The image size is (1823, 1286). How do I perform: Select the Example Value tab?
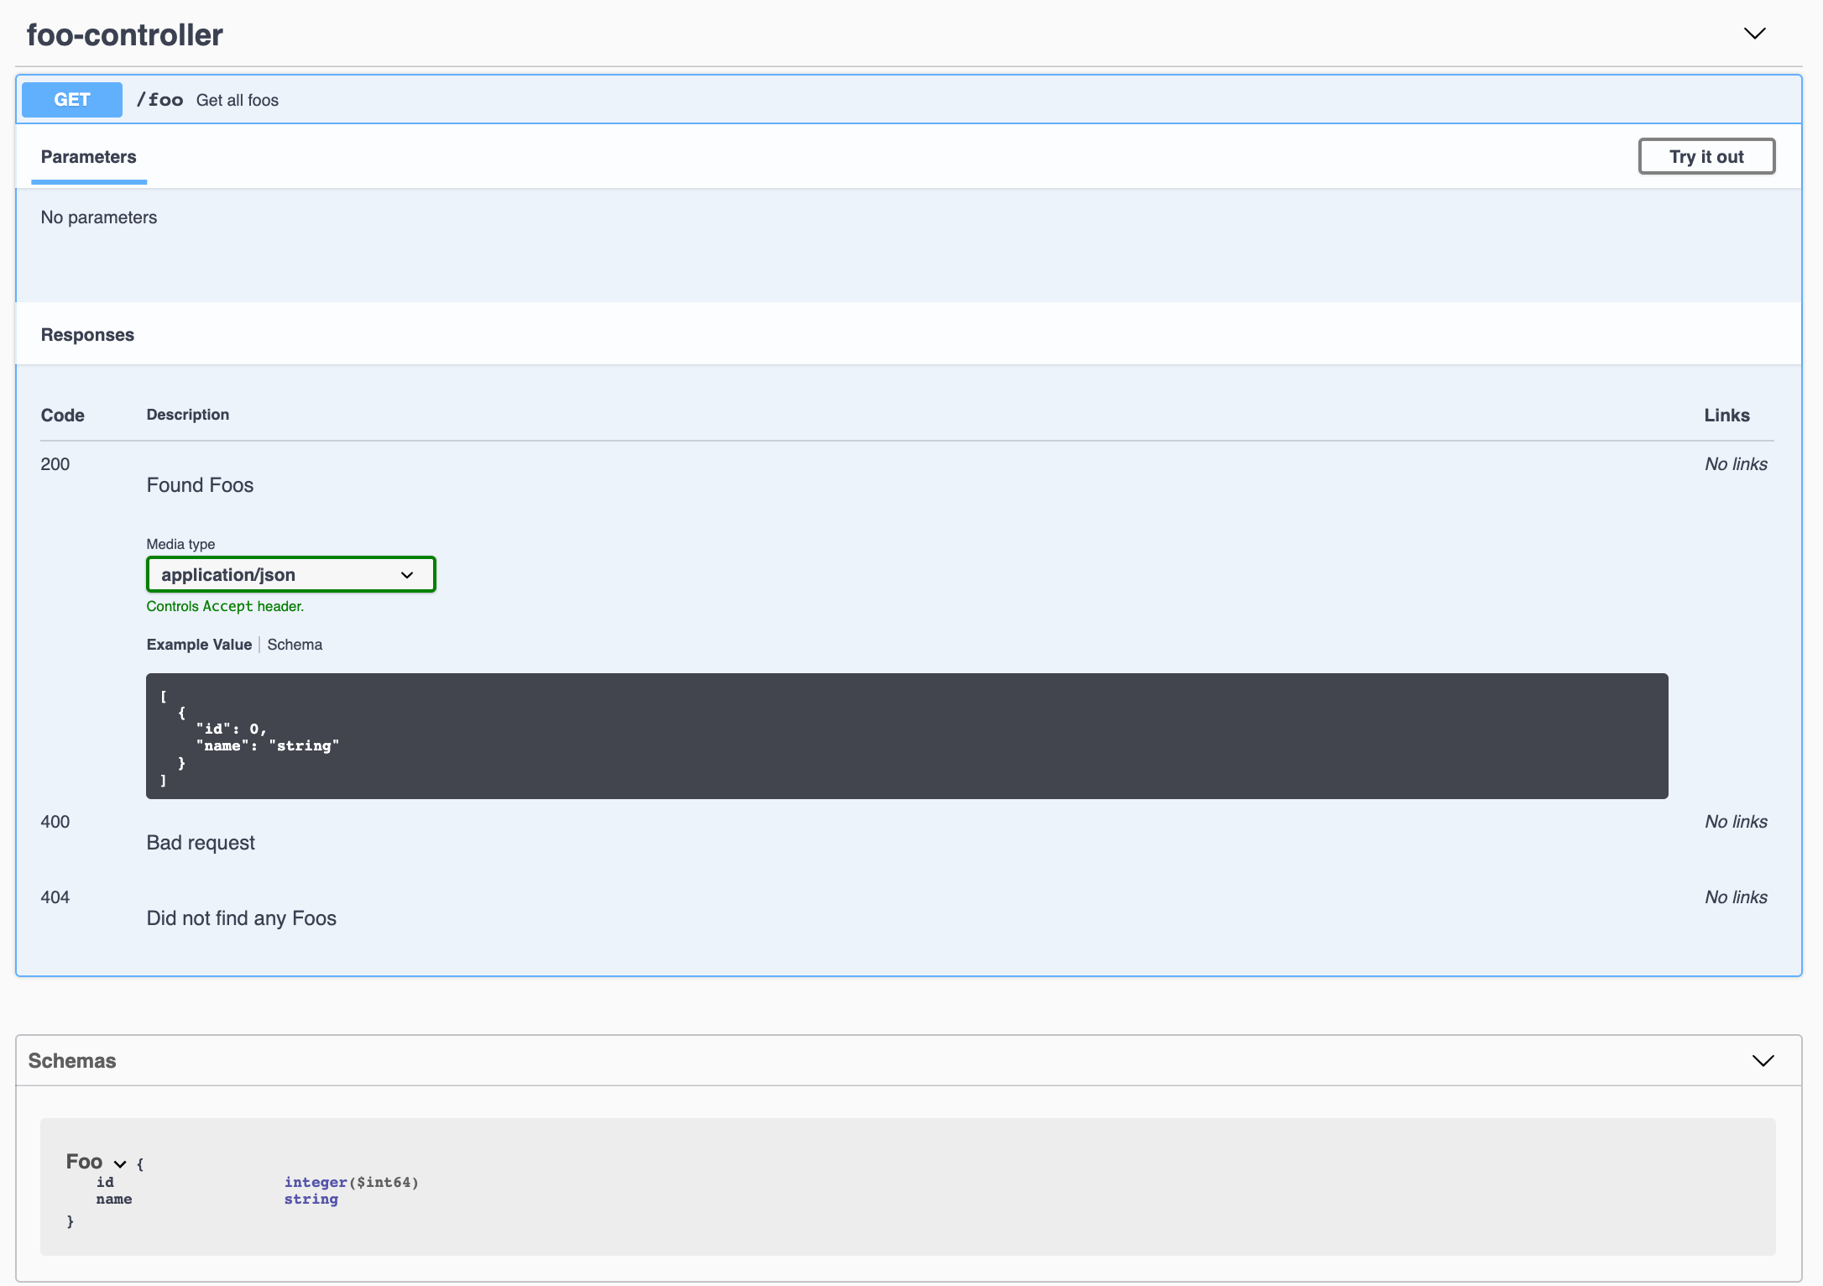[x=199, y=644]
